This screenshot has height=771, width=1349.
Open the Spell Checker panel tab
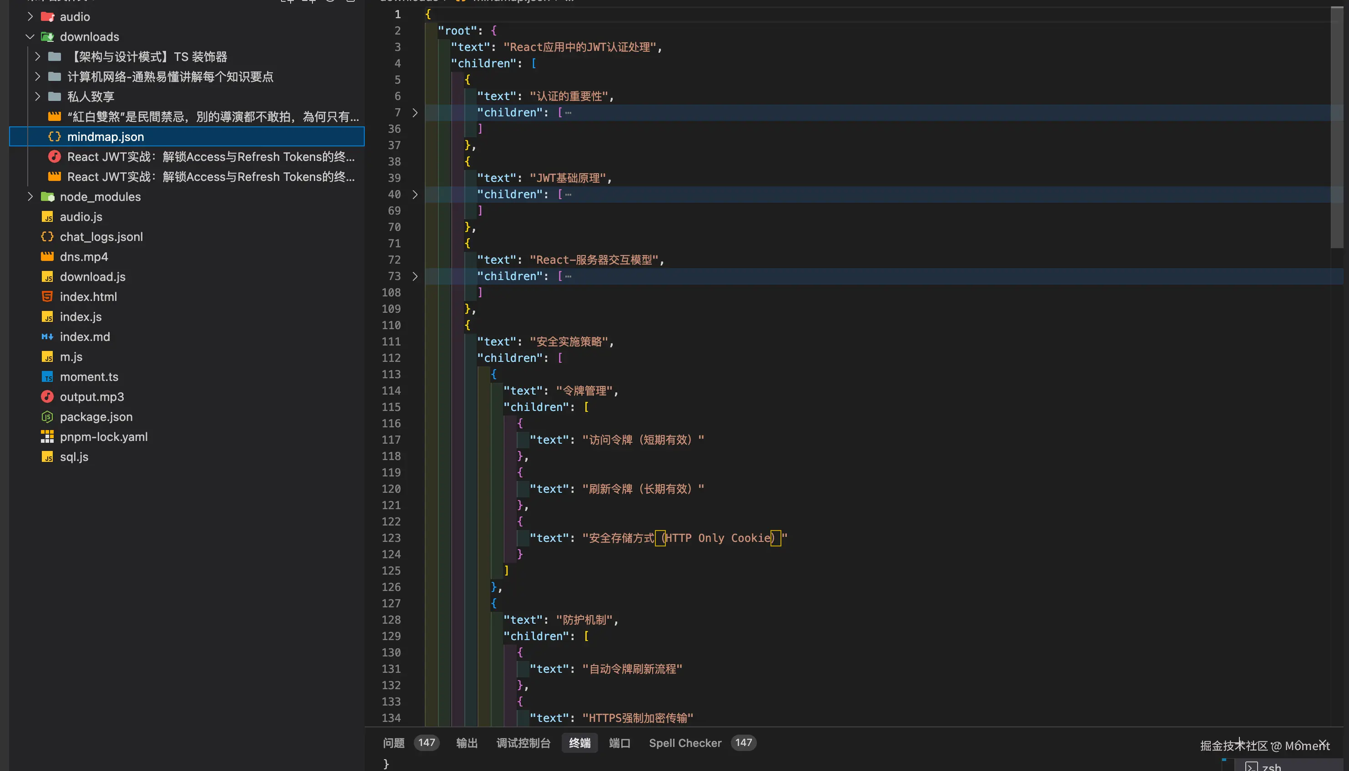click(685, 743)
